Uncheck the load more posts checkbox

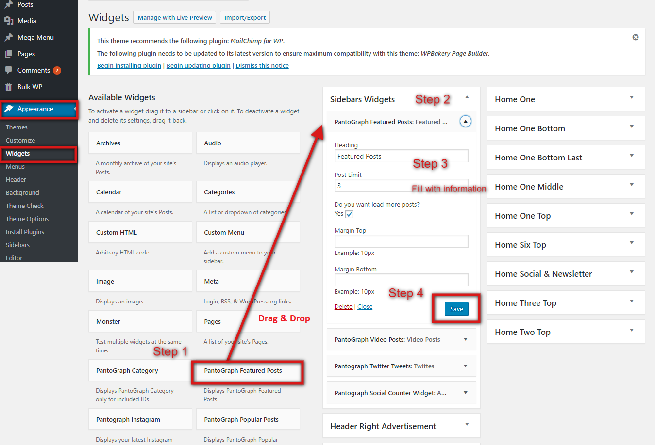pyautogui.click(x=349, y=214)
